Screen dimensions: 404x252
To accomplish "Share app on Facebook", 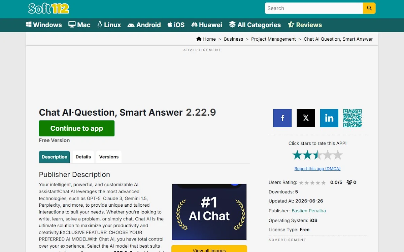I will (x=282, y=118).
